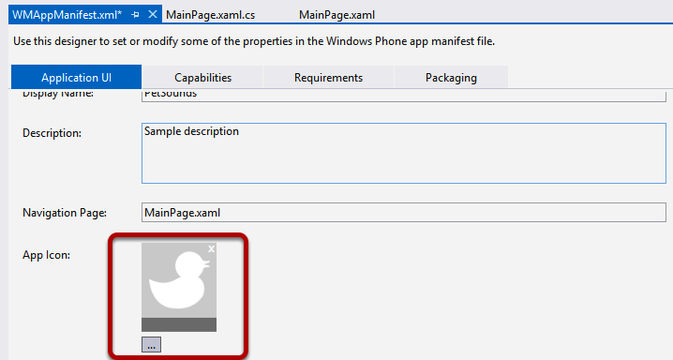Screen dimensions: 673x360
Task: Click into the Description text box
Action: (404, 153)
